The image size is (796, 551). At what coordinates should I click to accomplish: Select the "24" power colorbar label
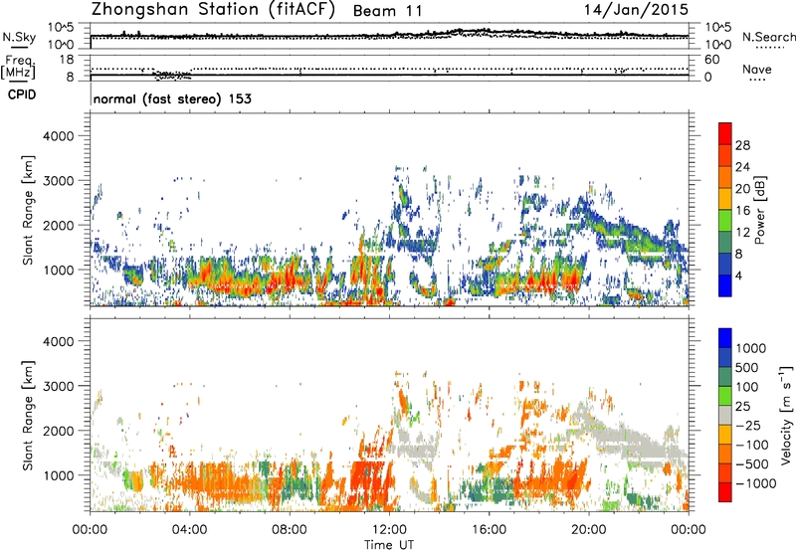click(742, 167)
